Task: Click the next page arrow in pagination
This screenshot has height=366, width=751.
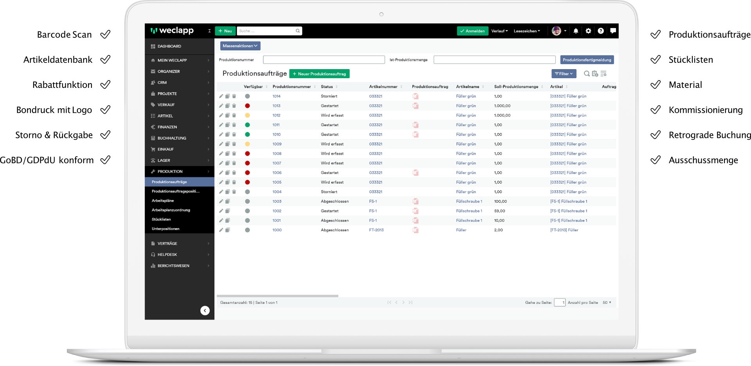Action: click(x=403, y=302)
